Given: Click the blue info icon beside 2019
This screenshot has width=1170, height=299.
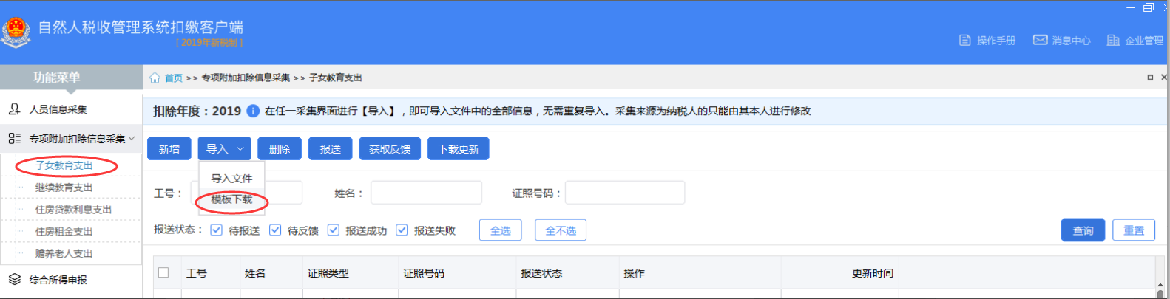Looking at the screenshot, I should coord(253,111).
